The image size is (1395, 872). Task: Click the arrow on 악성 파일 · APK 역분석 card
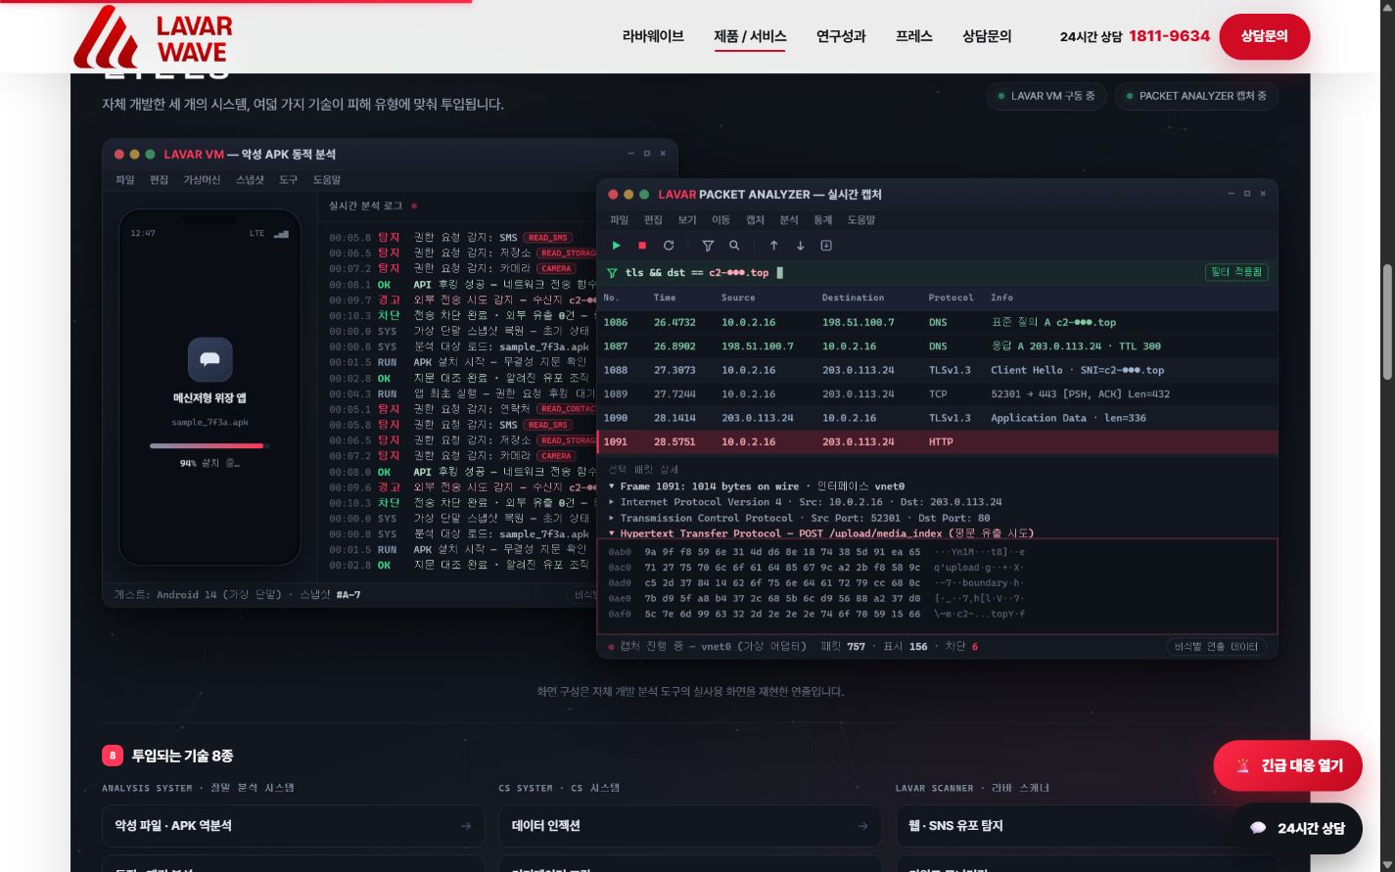point(466,826)
